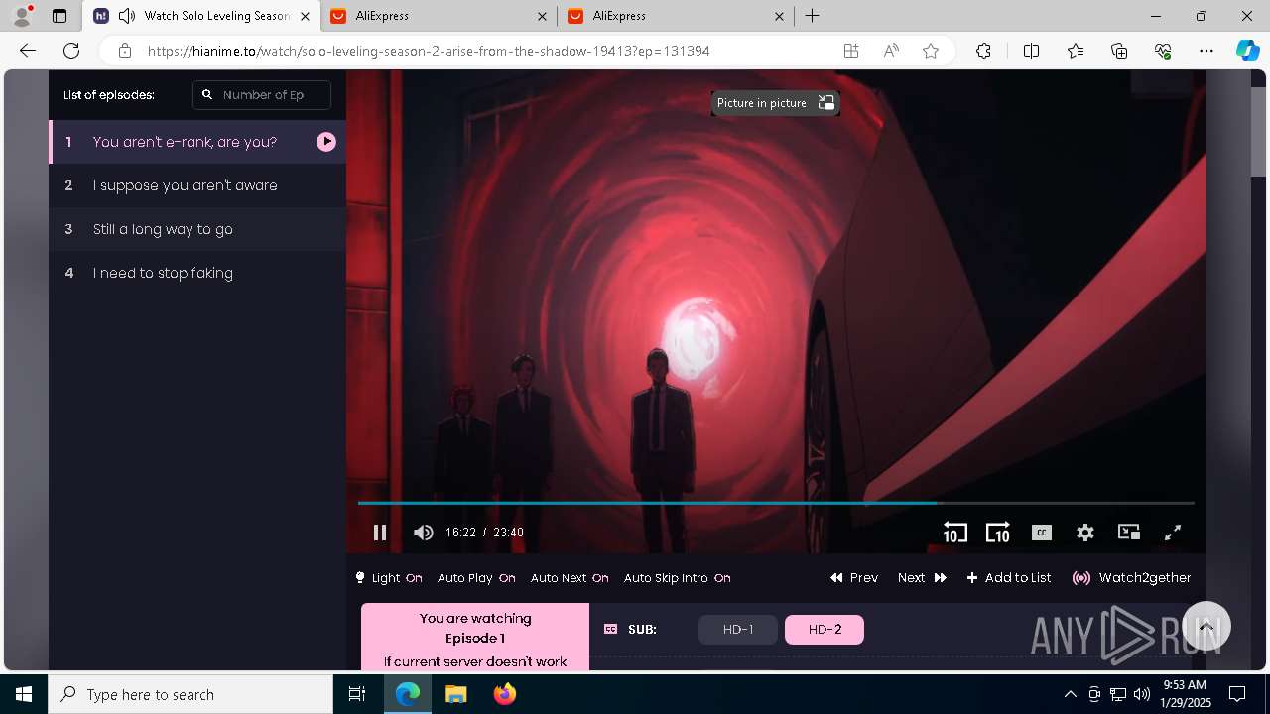
Task: Switch to the second AliExpress tab
Action: [x=676, y=16]
